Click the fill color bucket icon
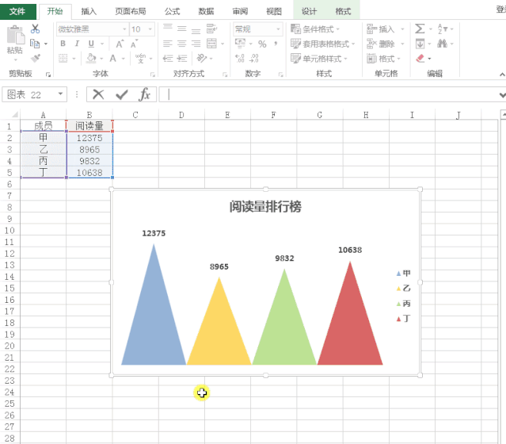 point(91,58)
